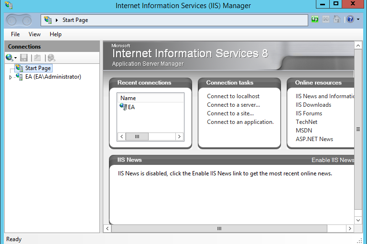Open the Help menu

click(55, 34)
